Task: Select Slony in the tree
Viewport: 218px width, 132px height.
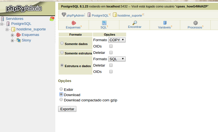Action: coord(26,40)
